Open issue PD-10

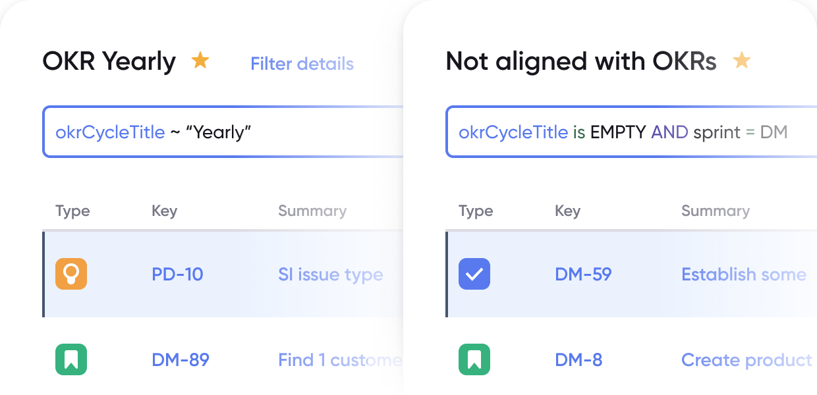coord(177,274)
